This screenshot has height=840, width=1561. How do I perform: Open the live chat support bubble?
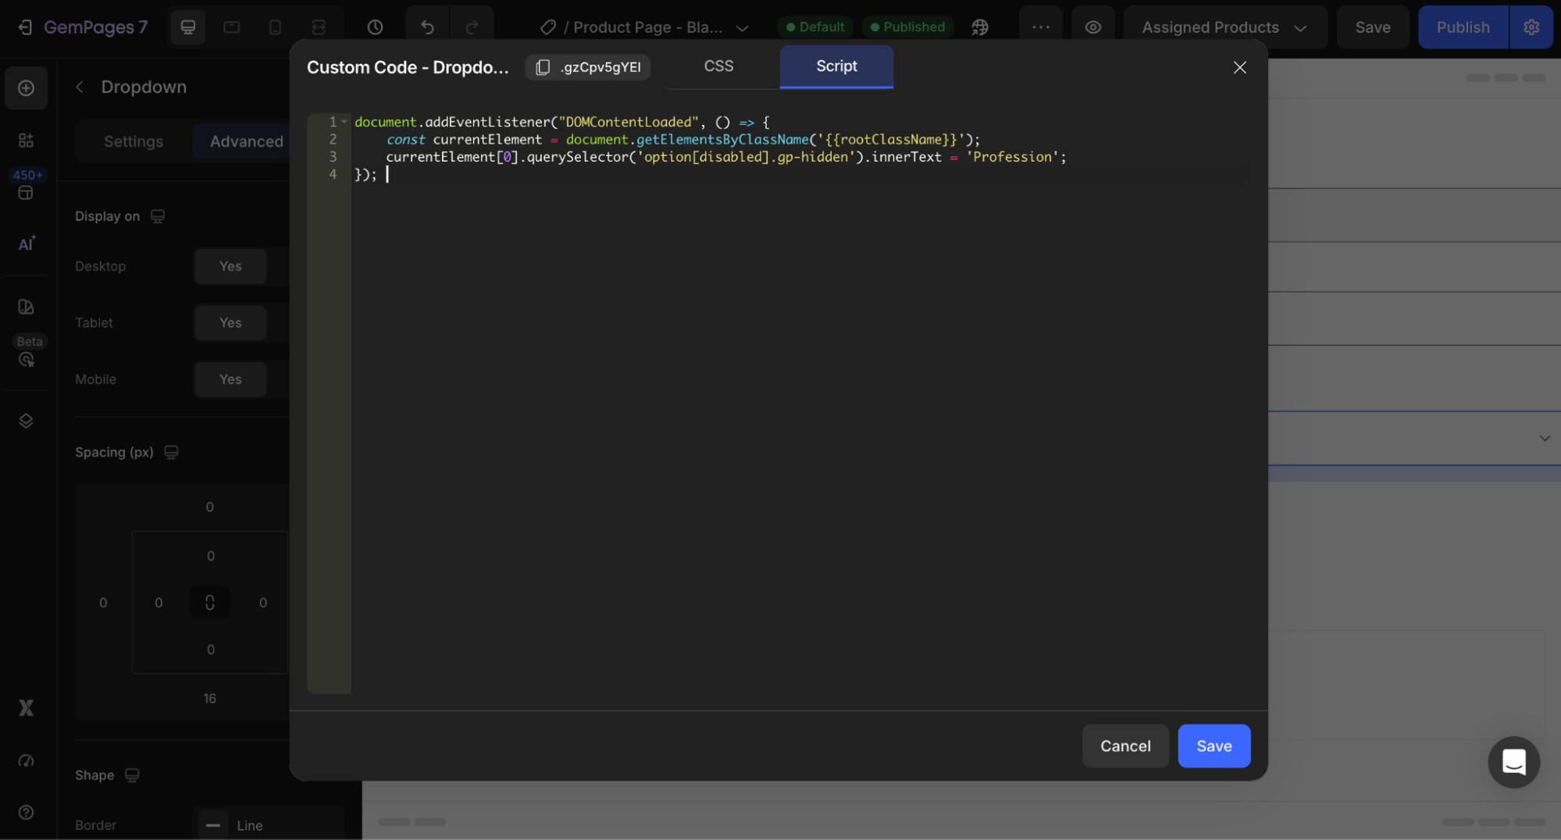pyautogui.click(x=1513, y=762)
